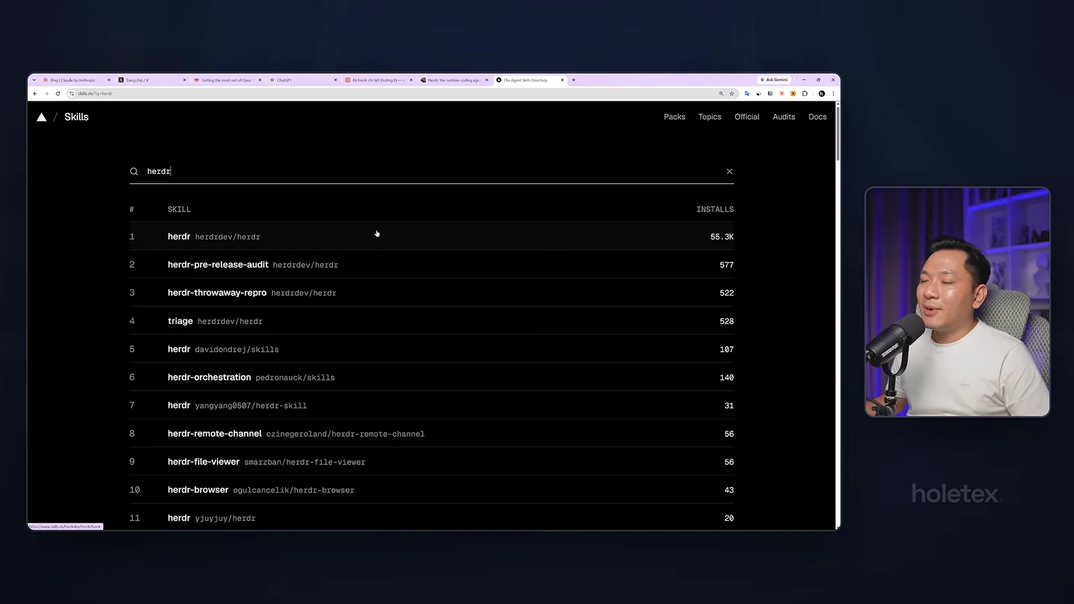Viewport: 1074px width, 604px height.
Task: Open the herdr-throwaway-repro skill row
Action: pos(432,293)
